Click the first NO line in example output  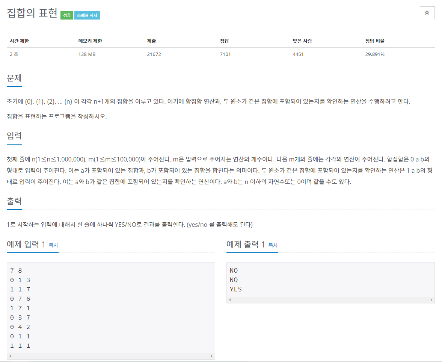click(234, 271)
